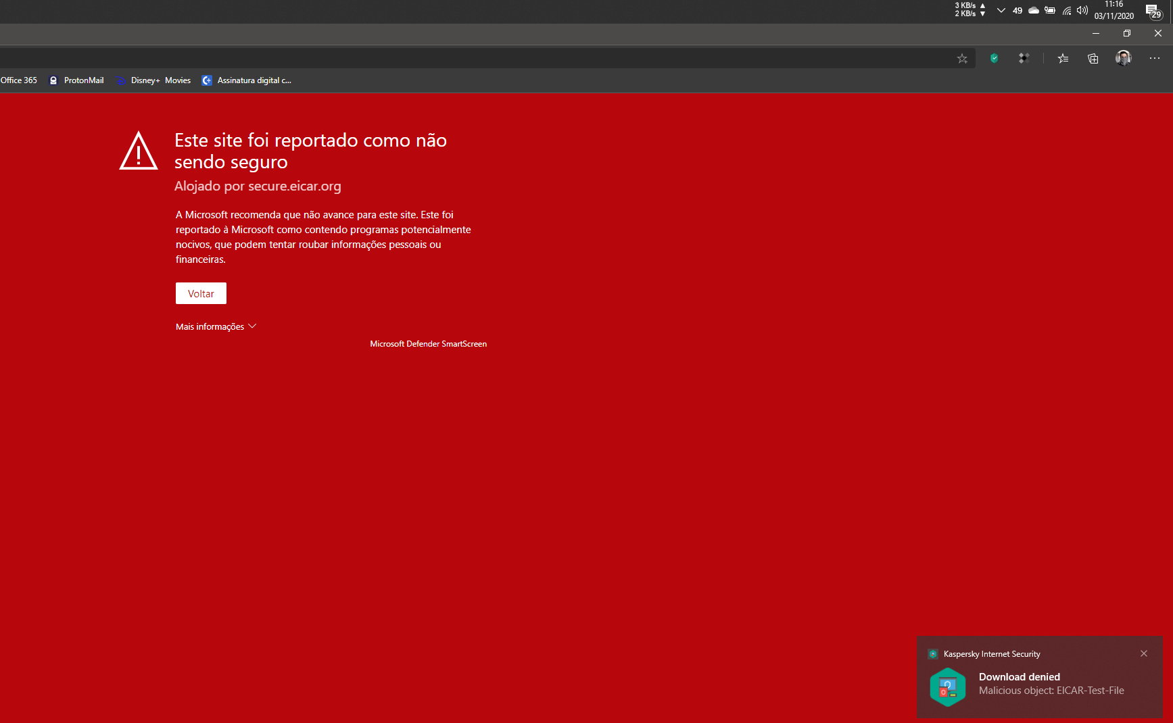Open the Collections panel
Image resolution: width=1173 pixels, height=723 pixels.
1093,58
